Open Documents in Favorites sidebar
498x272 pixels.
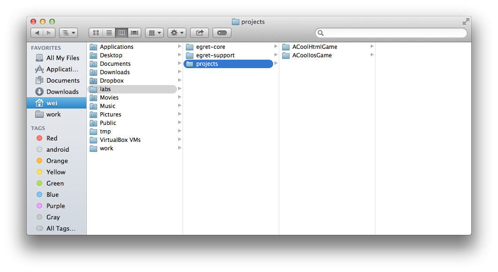click(x=57, y=80)
